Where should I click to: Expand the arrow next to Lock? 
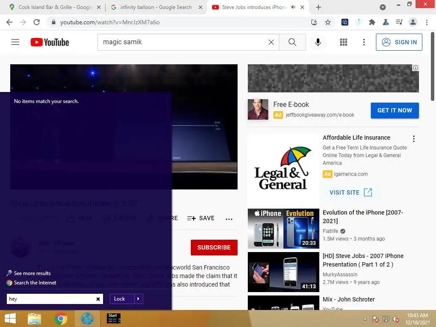pyautogui.click(x=138, y=299)
